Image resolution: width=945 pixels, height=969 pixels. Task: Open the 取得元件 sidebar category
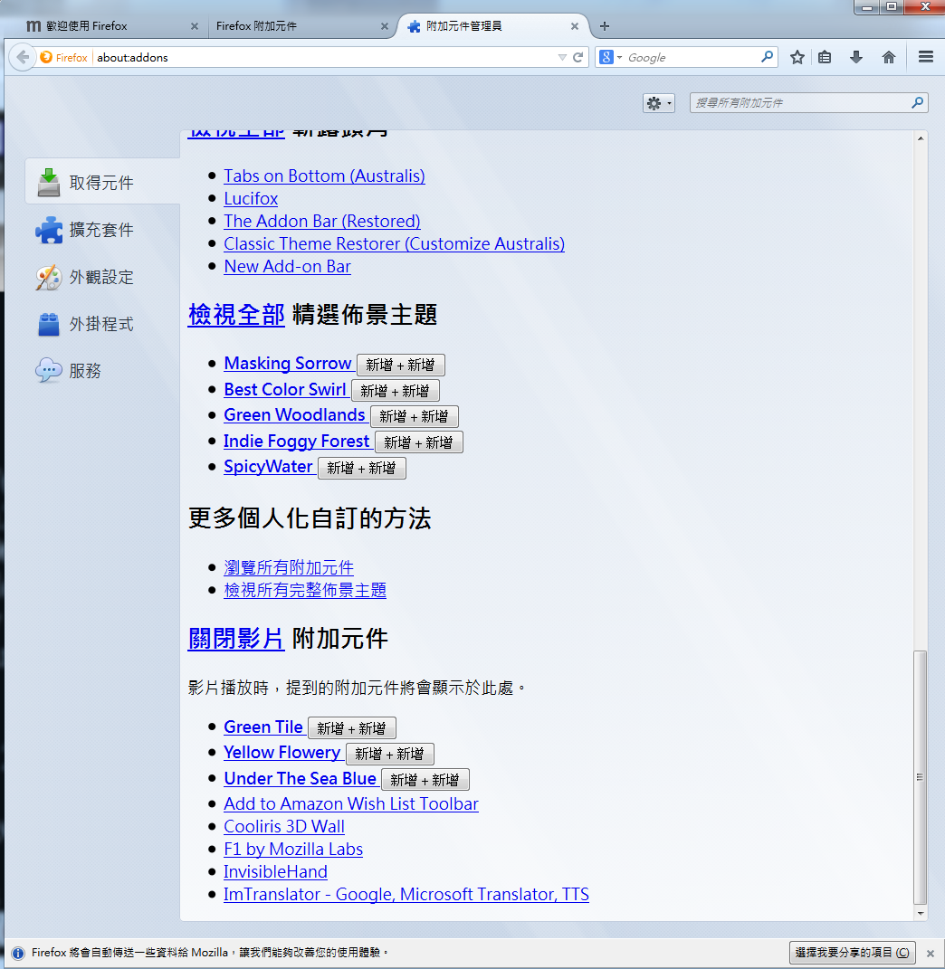pyautogui.click(x=102, y=181)
